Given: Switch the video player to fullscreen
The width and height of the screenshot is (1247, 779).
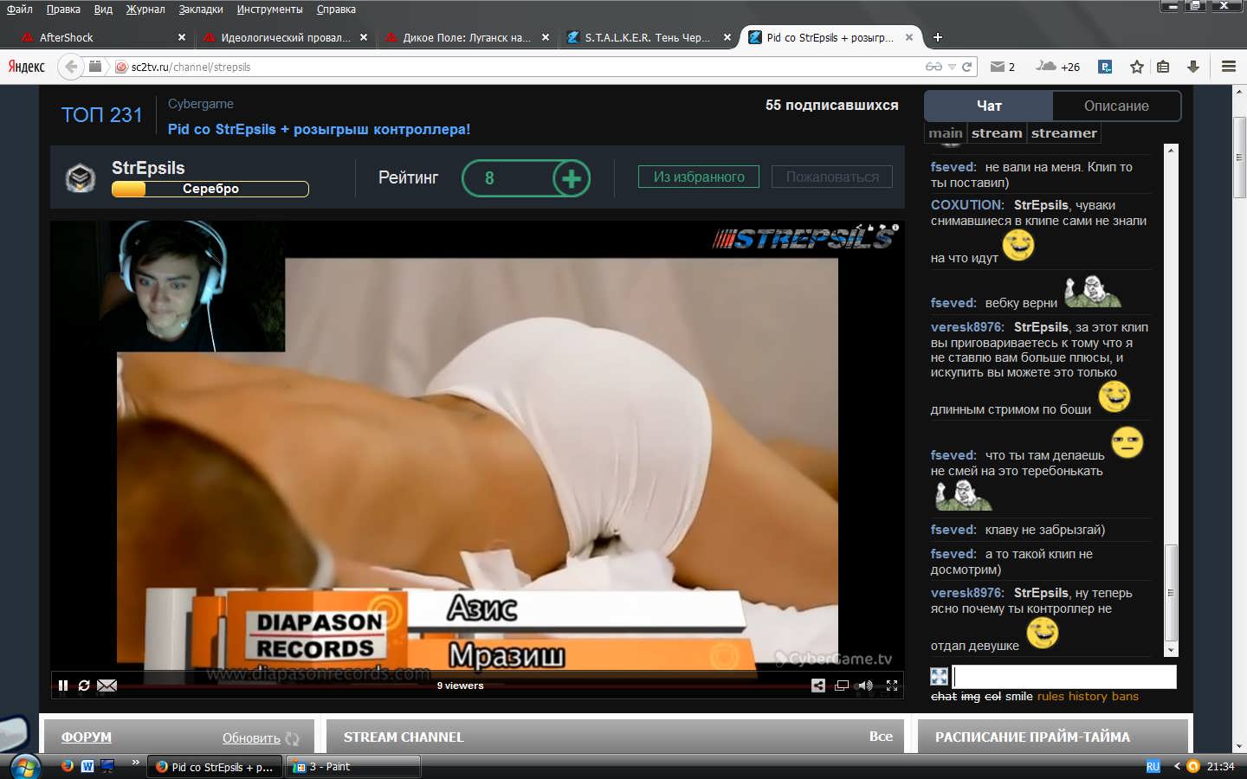Looking at the screenshot, I should click(892, 686).
